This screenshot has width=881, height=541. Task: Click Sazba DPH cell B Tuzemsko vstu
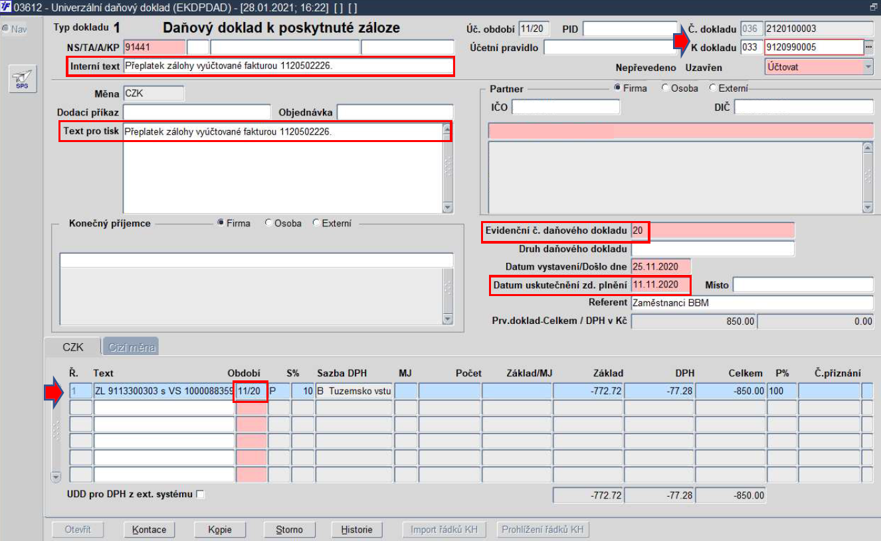point(355,391)
